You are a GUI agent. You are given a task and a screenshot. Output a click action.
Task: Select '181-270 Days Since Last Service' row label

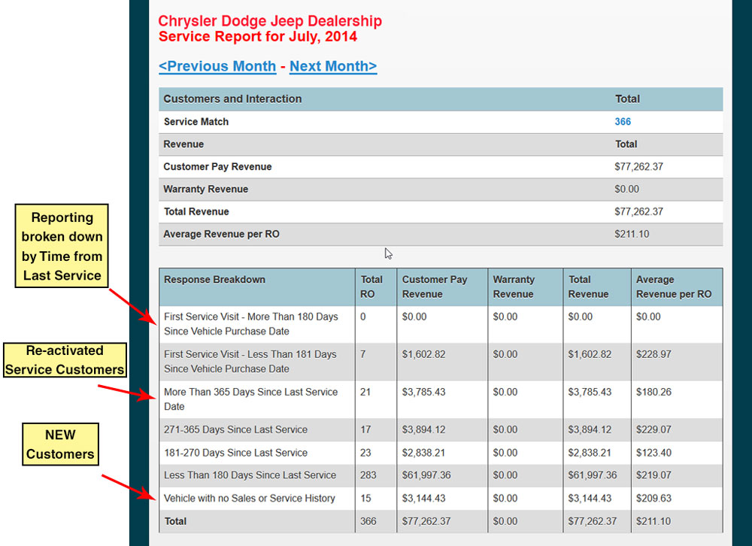click(x=235, y=453)
